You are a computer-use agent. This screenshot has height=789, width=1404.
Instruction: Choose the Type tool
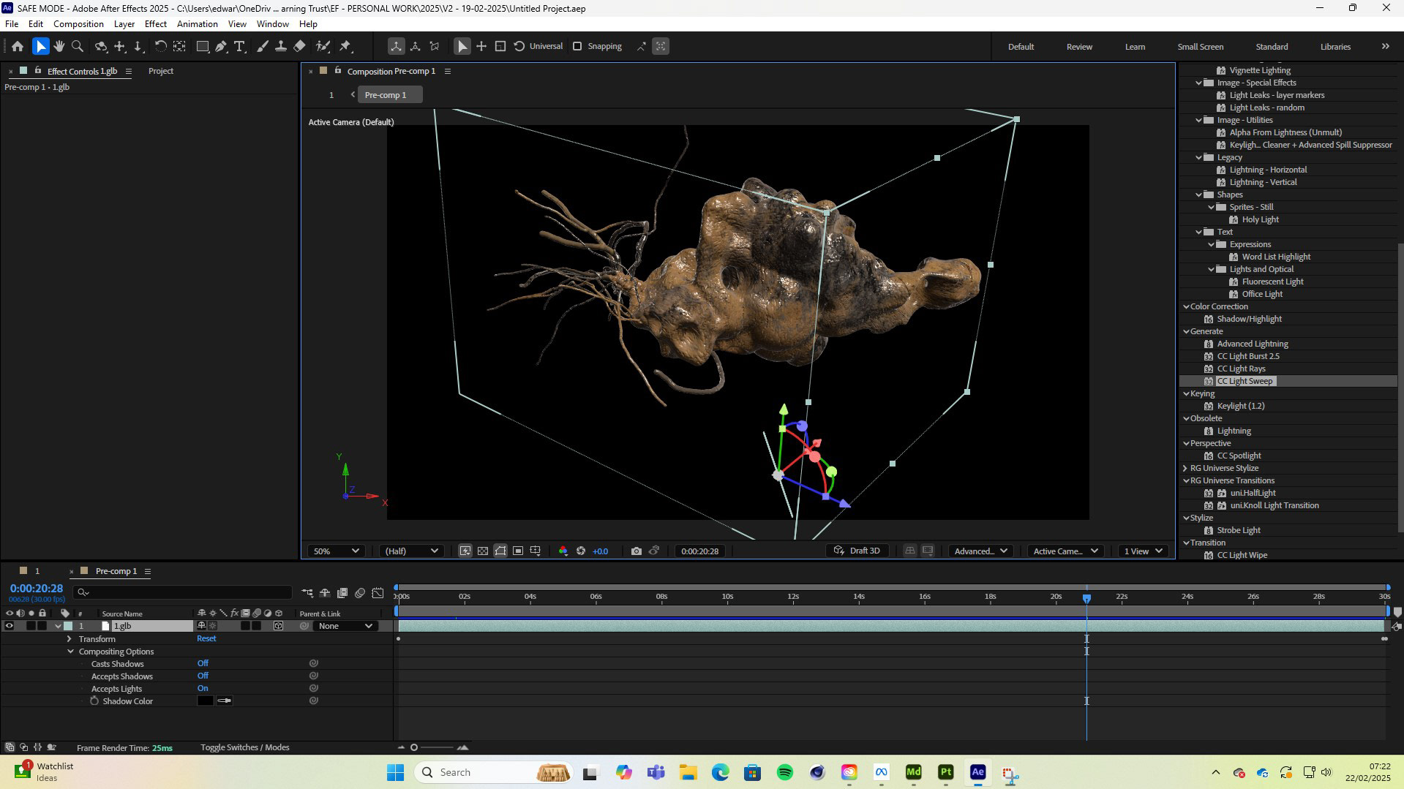pyautogui.click(x=239, y=46)
